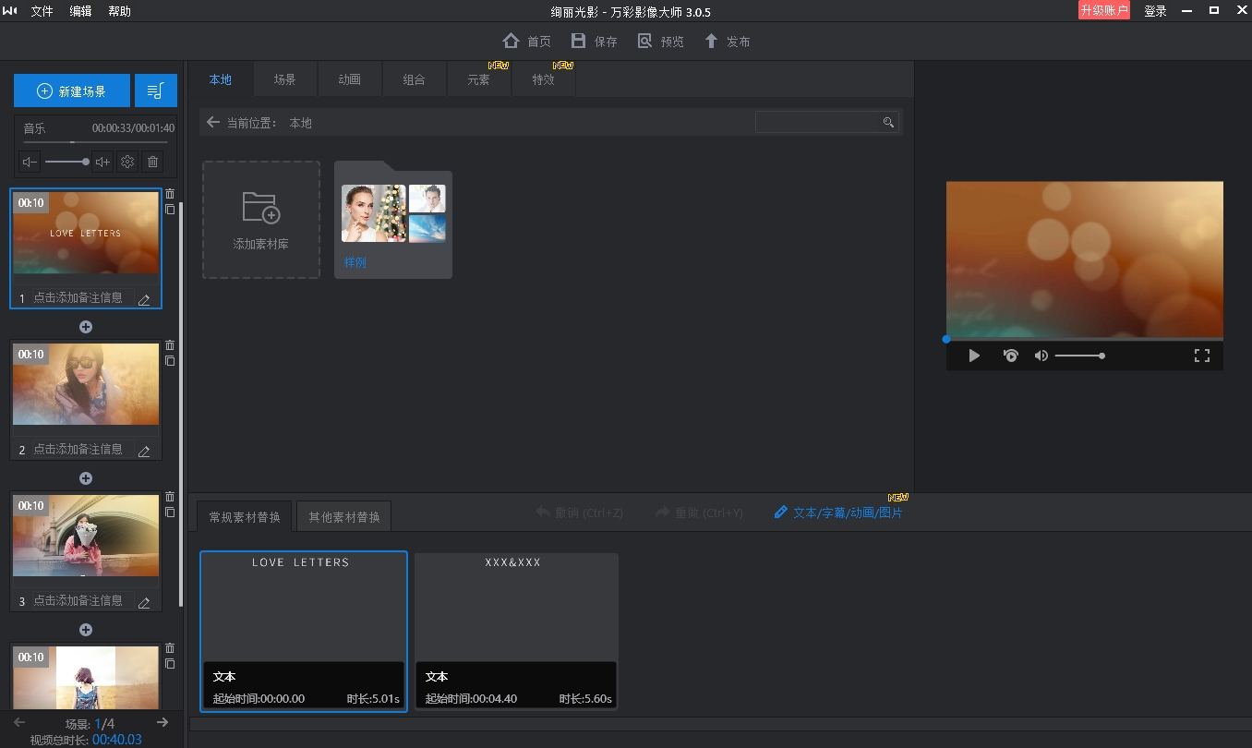The height and width of the screenshot is (748, 1252).
Task: Click 文本/字幕/动画/图片 edit link
Action: 838,512
